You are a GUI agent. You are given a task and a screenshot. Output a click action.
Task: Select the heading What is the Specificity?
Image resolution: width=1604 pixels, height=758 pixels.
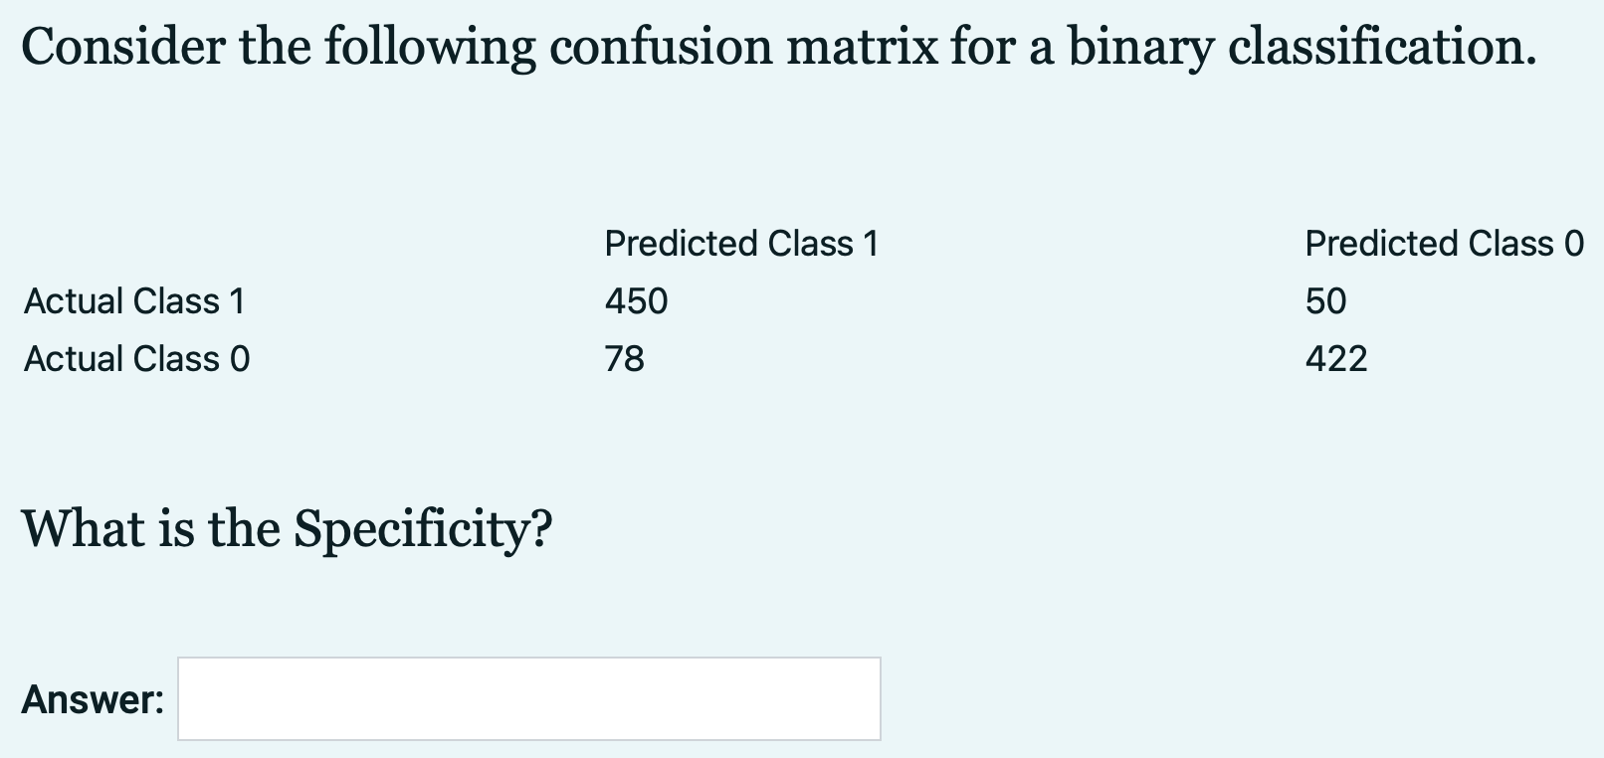(287, 527)
